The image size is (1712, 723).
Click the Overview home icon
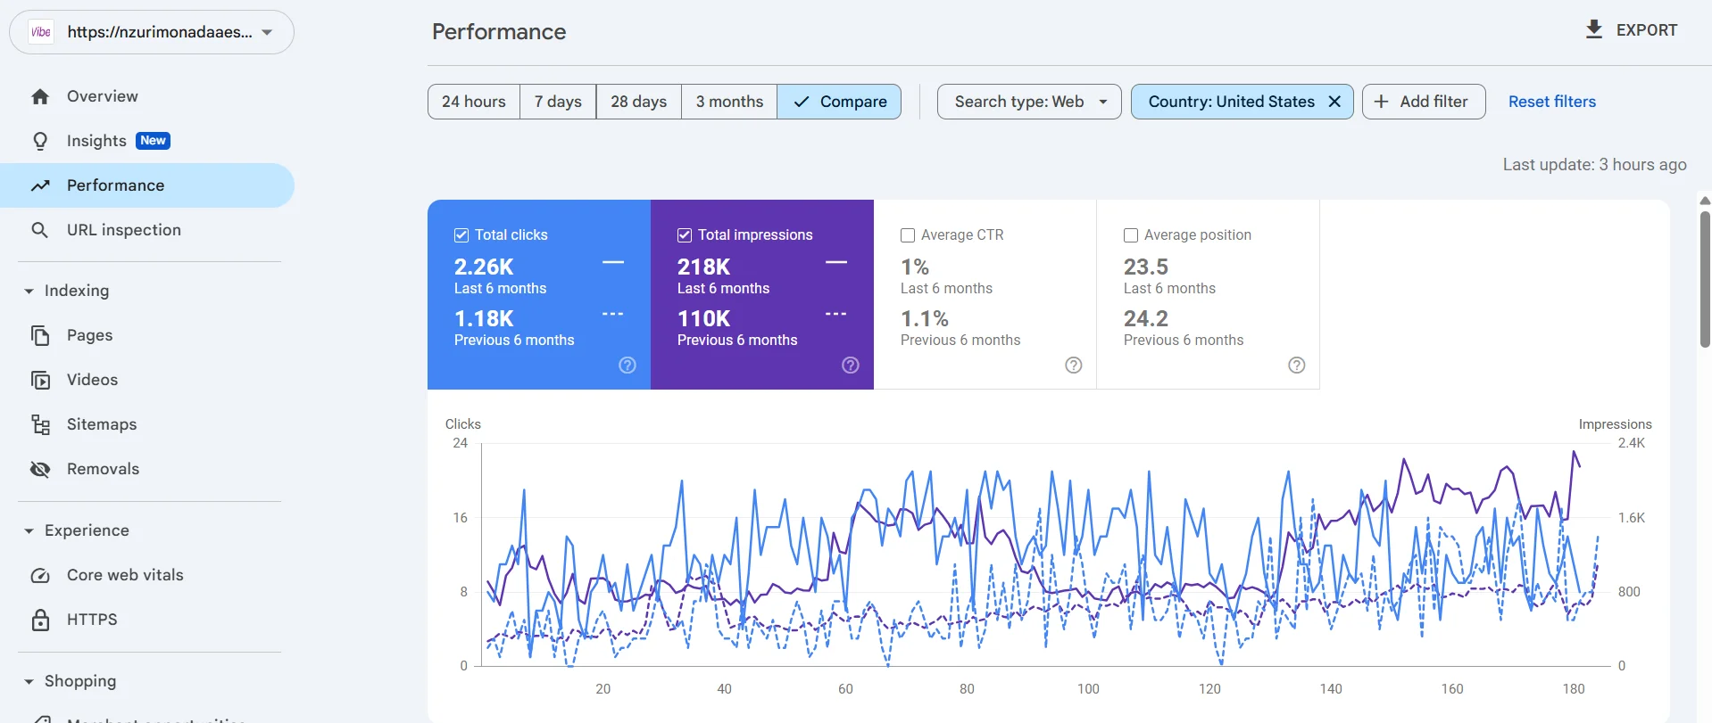[40, 96]
